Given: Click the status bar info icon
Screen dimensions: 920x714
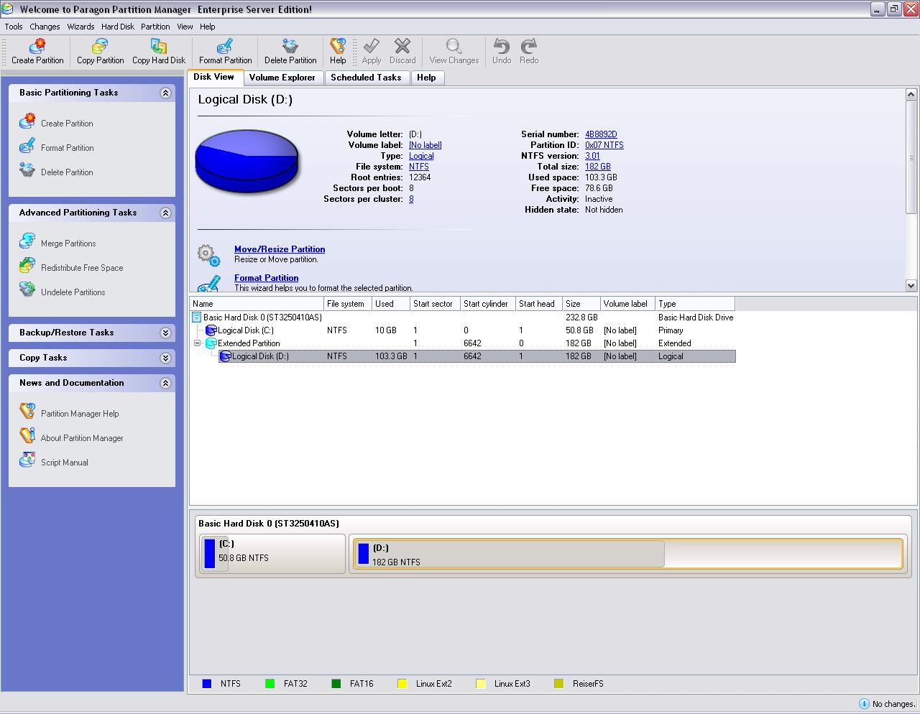Looking at the screenshot, I should pyautogui.click(x=864, y=704).
